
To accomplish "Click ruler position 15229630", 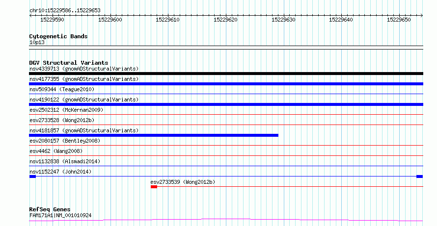I will [283, 20].
